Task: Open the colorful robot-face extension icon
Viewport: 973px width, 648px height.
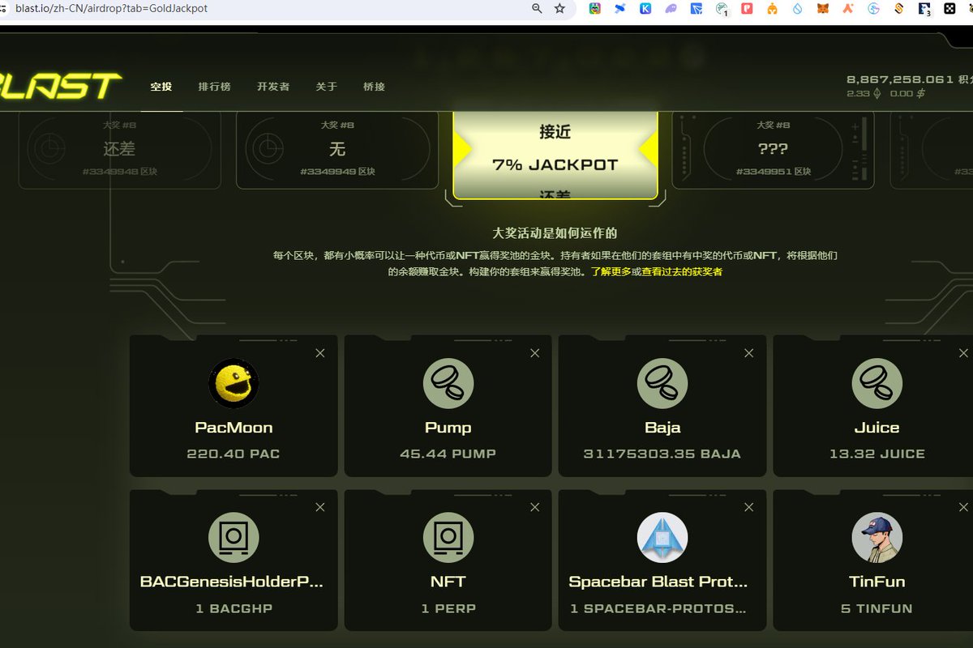Action: 594,9
